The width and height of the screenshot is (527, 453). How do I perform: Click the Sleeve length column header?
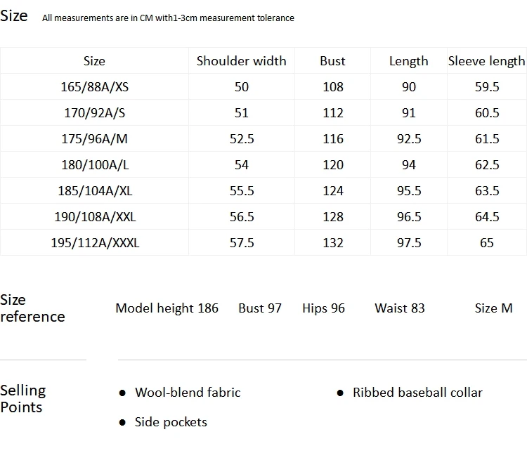tap(486, 61)
